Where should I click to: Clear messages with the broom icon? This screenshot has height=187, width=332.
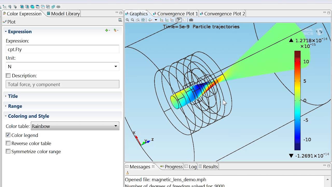click(127, 173)
